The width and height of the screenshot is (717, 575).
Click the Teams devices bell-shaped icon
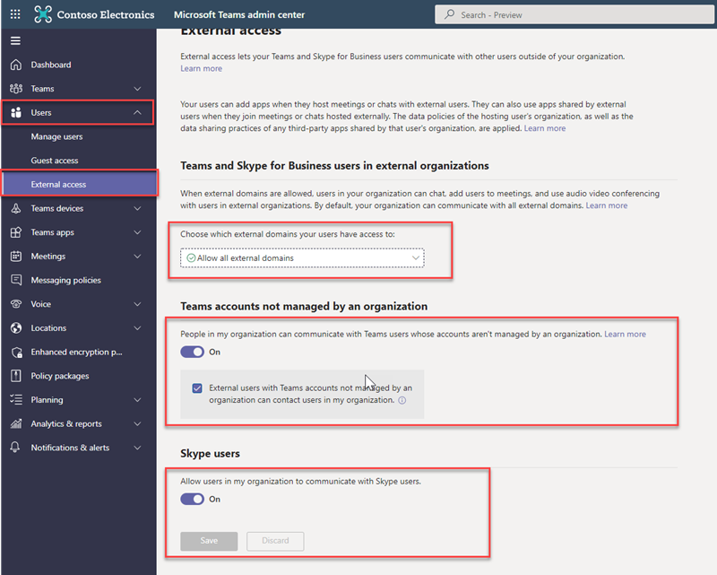point(16,208)
